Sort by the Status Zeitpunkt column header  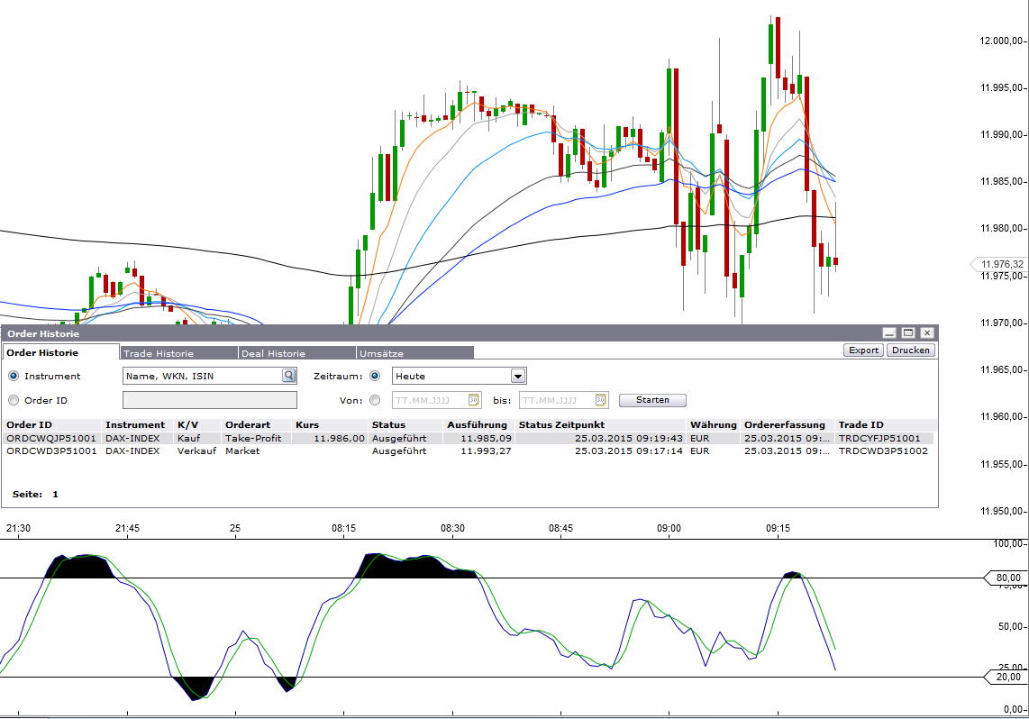pyautogui.click(x=561, y=424)
